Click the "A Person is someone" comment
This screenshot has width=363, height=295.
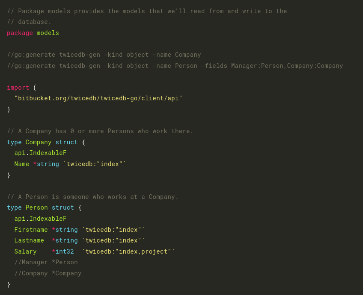[93, 197]
